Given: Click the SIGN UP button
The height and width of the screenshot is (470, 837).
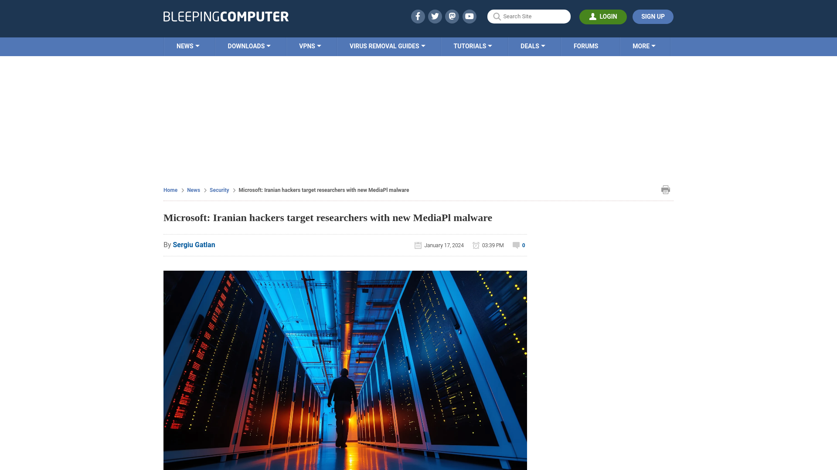Looking at the screenshot, I should pos(653,17).
